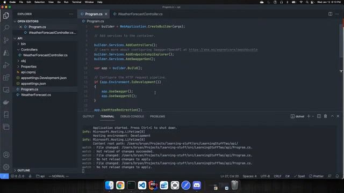Expand the bin folder

point(23,44)
